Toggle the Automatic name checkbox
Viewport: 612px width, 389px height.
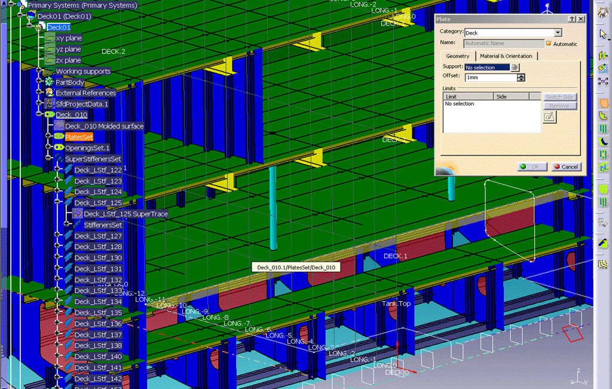[549, 44]
